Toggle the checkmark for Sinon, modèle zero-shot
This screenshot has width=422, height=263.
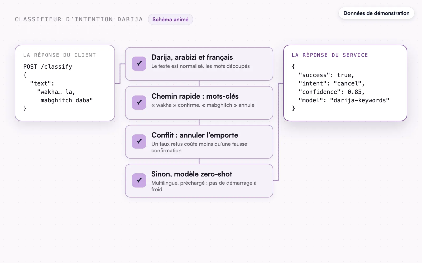pyautogui.click(x=139, y=180)
